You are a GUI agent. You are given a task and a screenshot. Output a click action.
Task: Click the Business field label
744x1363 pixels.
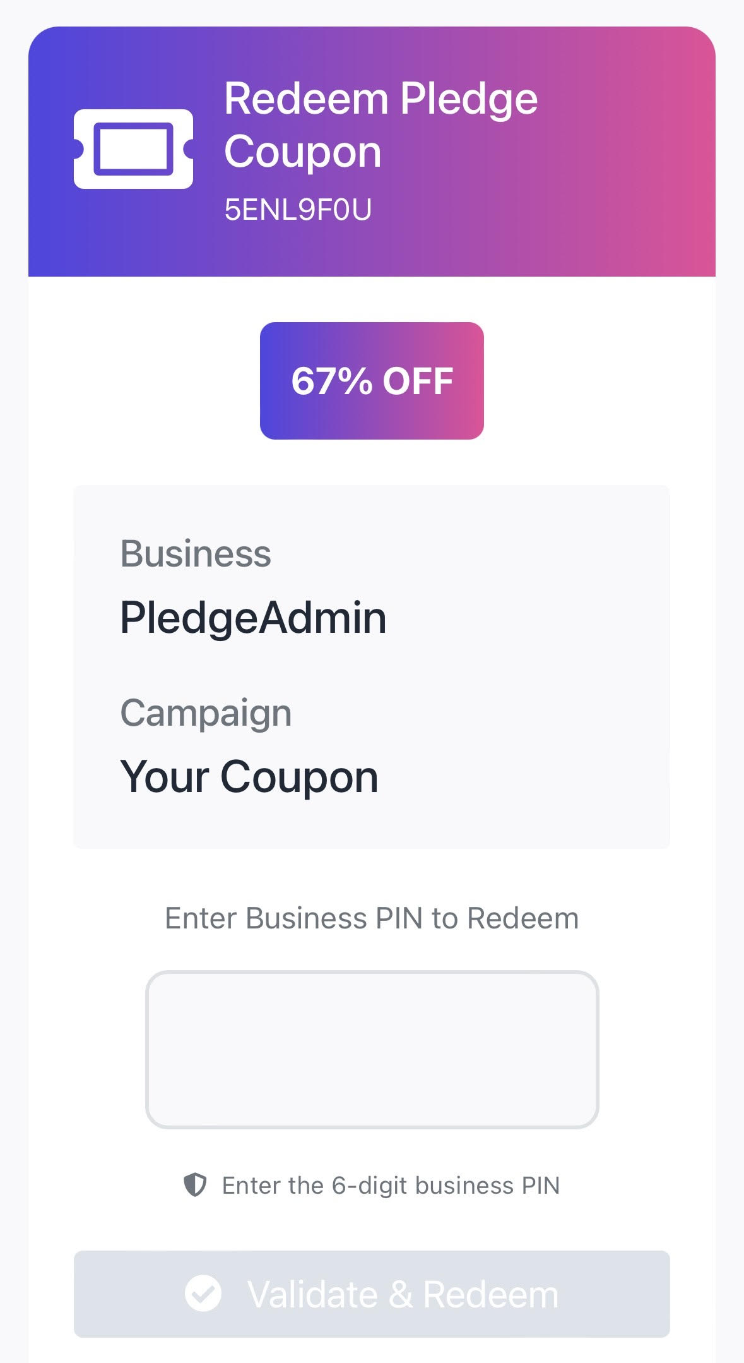(x=196, y=554)
